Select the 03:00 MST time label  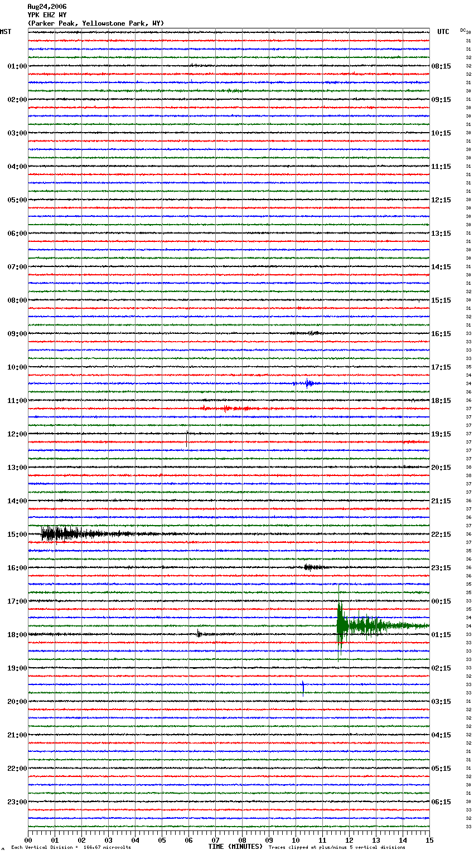pos(17,133)
